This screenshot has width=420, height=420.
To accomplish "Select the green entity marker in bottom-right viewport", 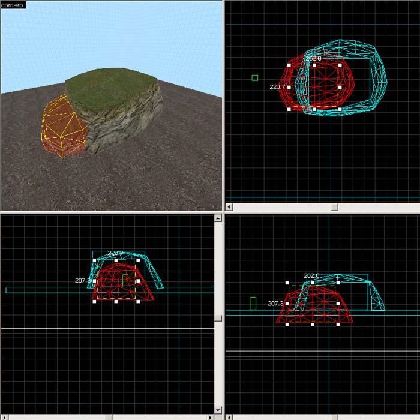I will pyautogui.click(x=253, y=303).
